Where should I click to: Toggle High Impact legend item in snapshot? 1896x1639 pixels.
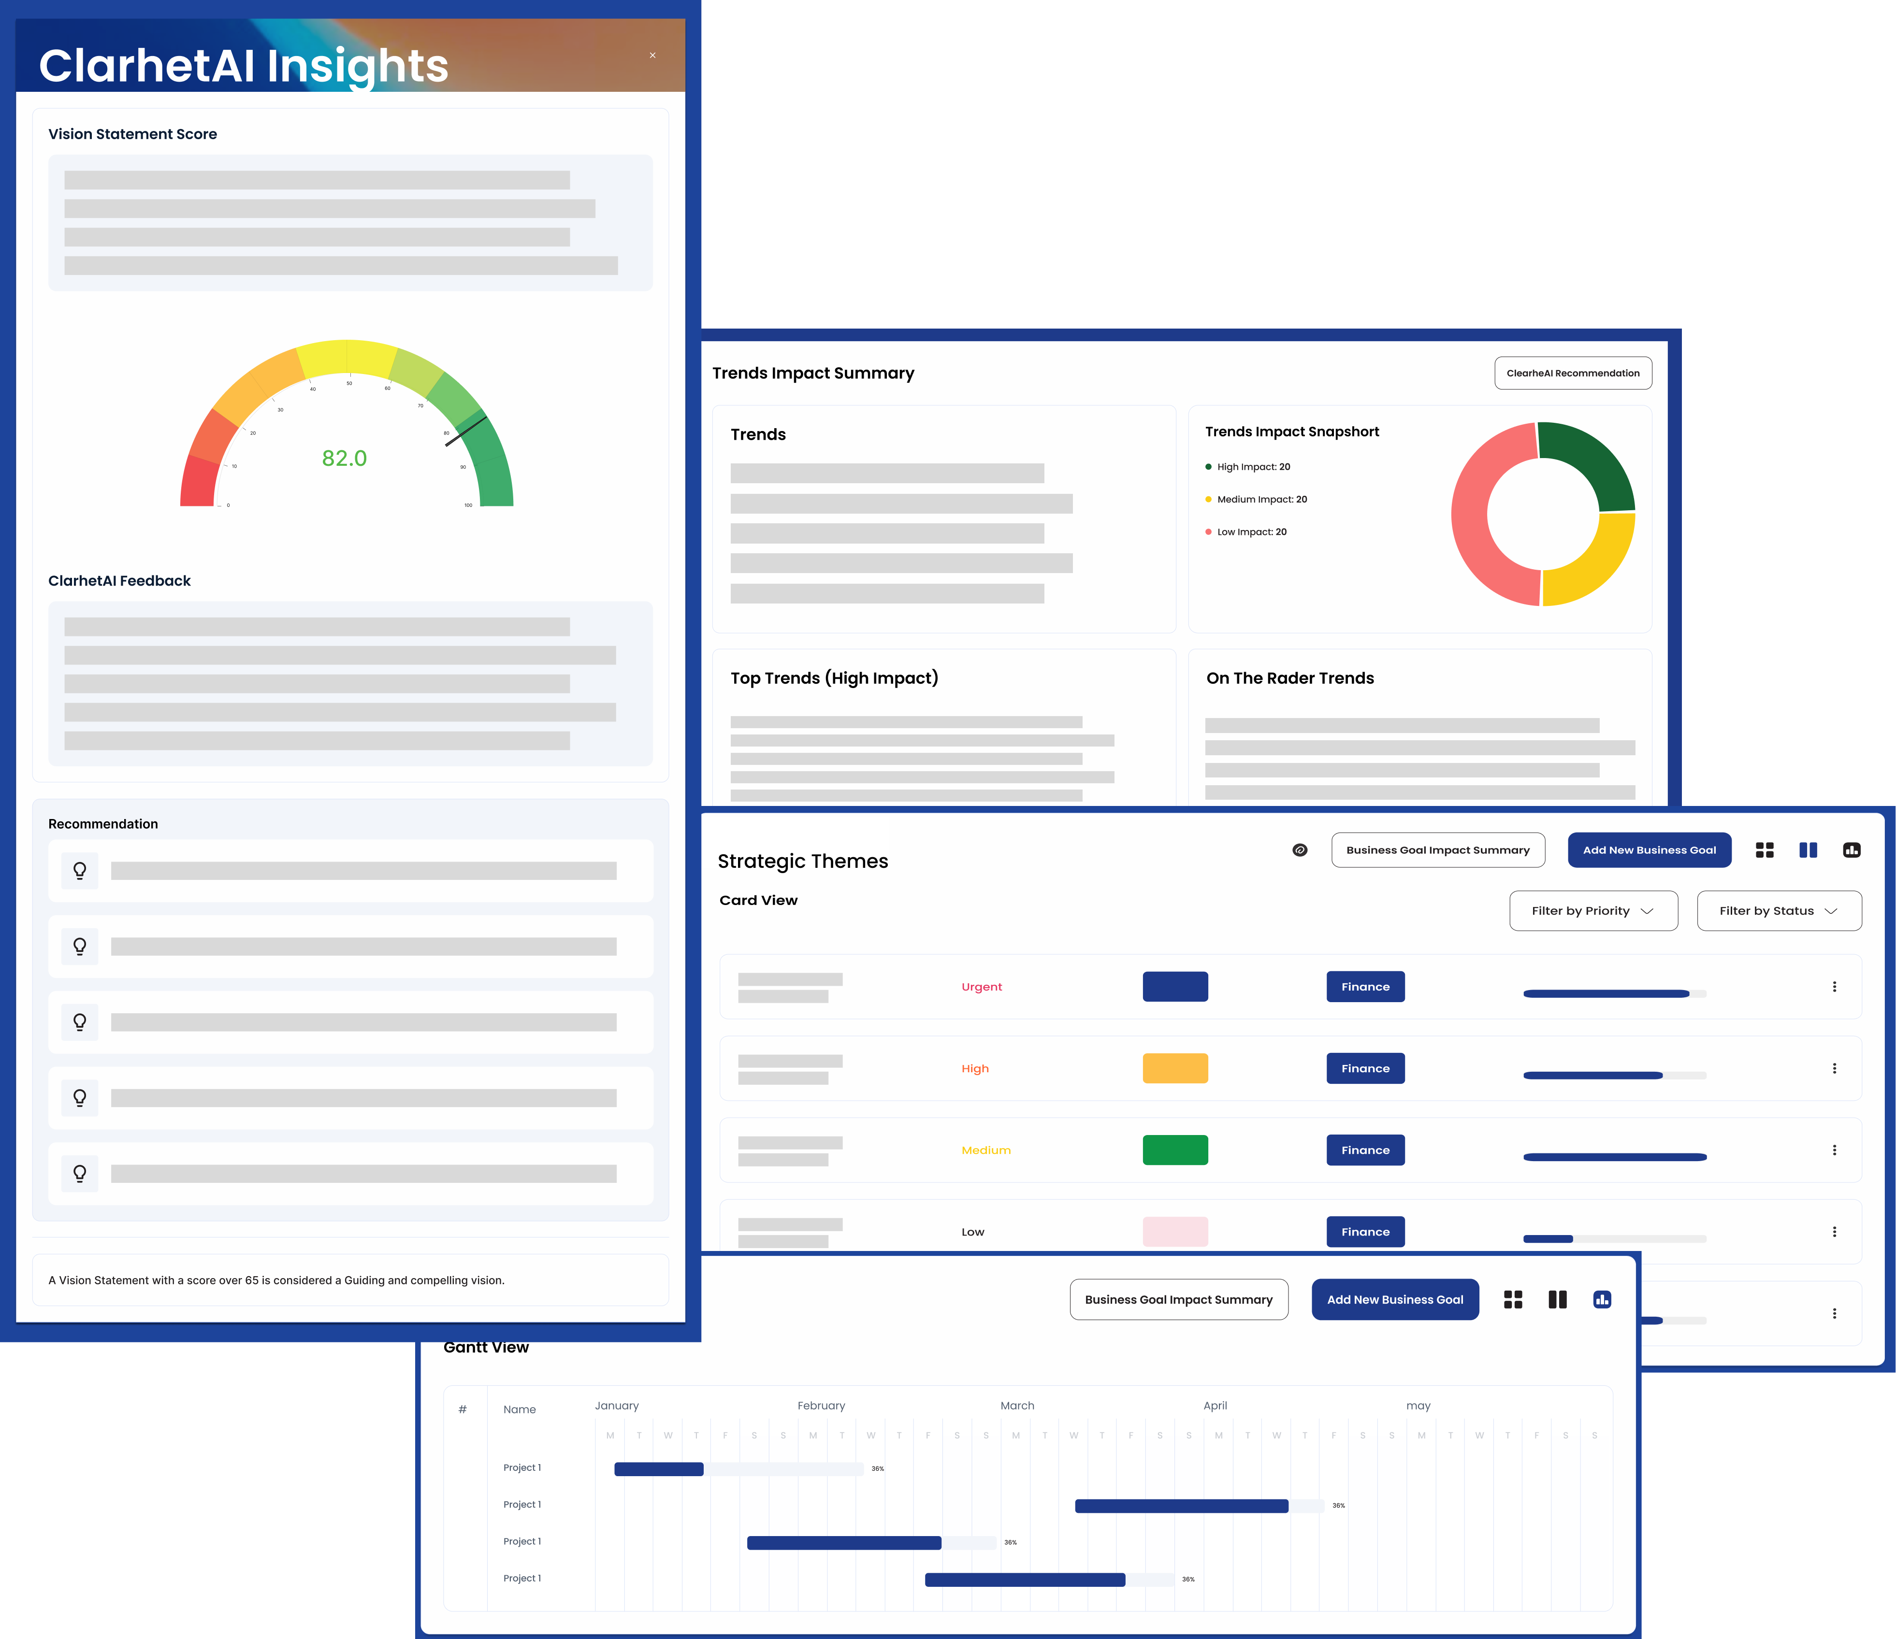(x=1248, y=466)
